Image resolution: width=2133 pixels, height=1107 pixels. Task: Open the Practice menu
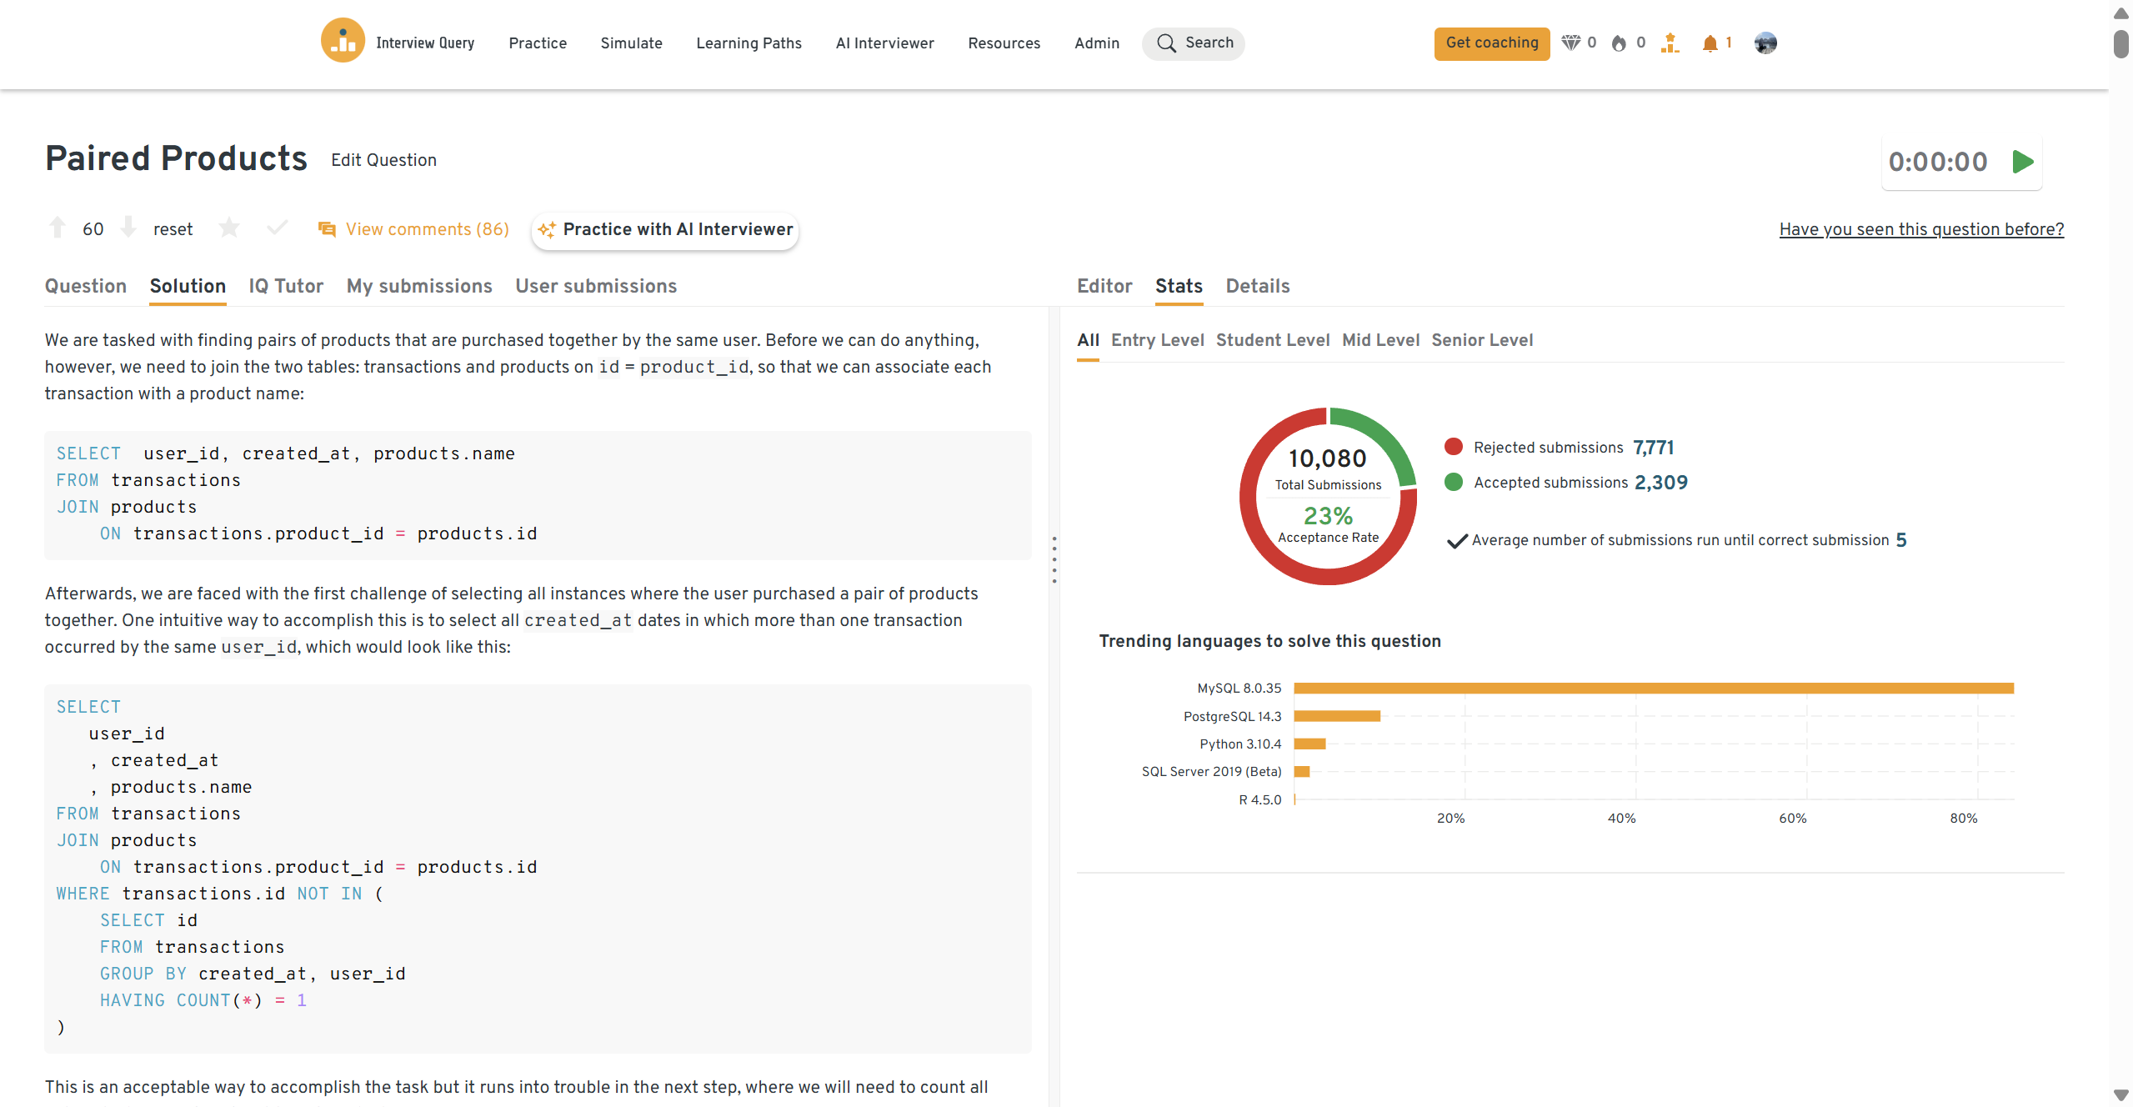(x=538, y=43)
